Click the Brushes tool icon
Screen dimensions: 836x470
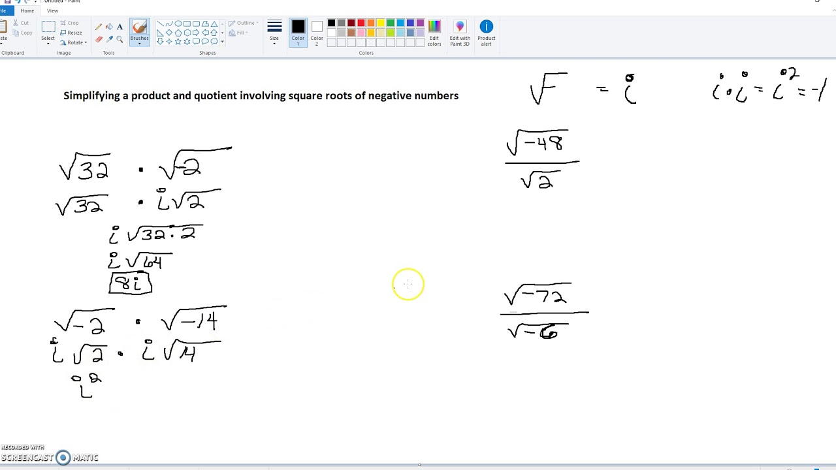[139, 27]
